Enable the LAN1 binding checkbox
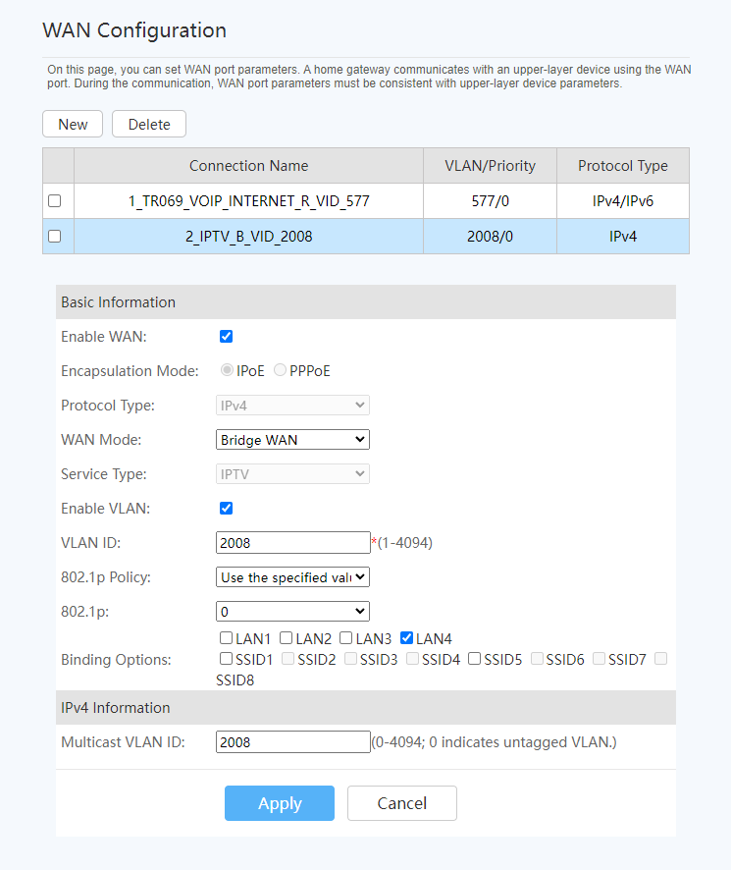 tap(227, 638)
